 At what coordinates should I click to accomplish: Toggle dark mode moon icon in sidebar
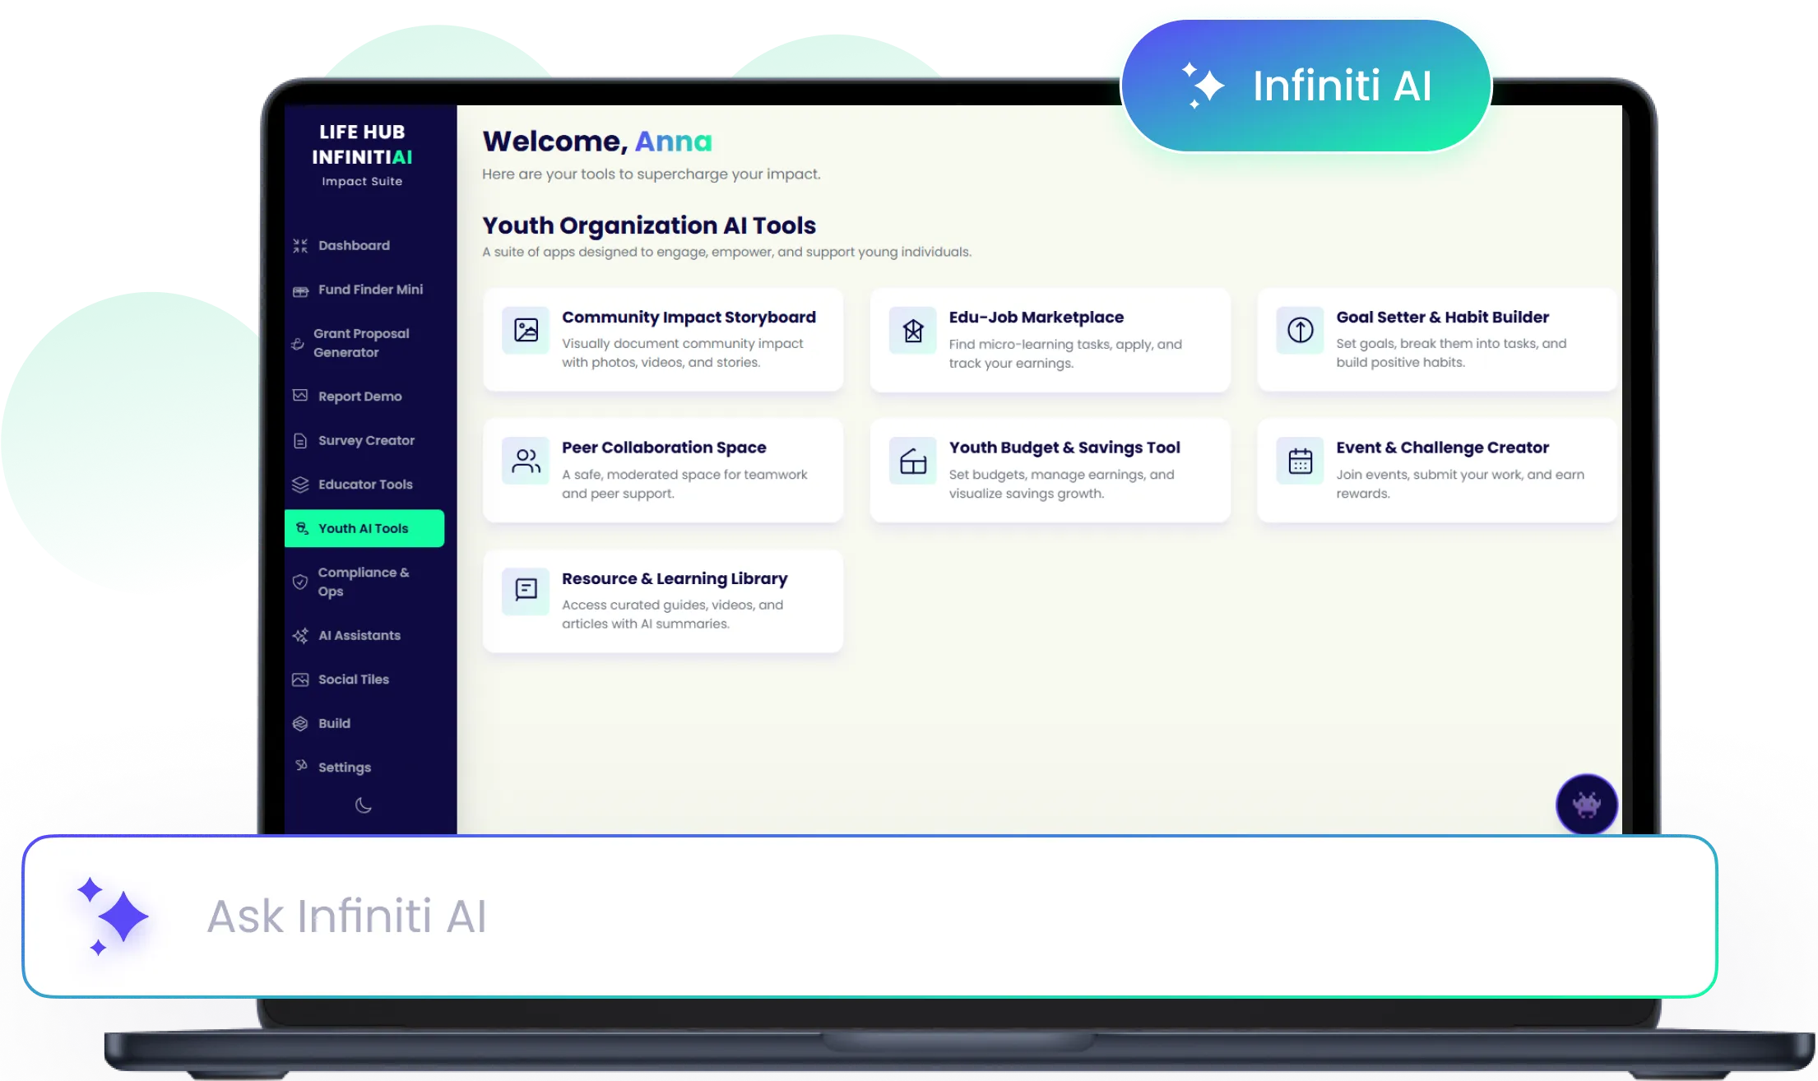tap(363, 805)
